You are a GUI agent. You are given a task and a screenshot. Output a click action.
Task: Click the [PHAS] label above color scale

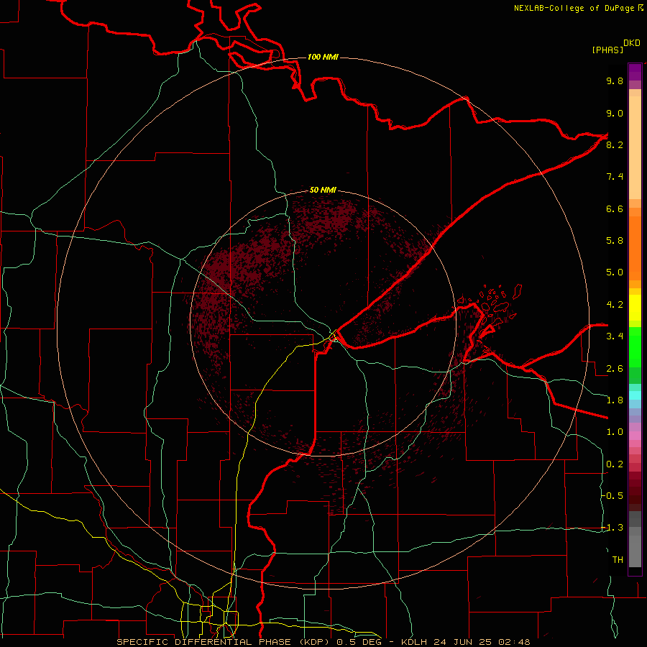tap(607, 50)
